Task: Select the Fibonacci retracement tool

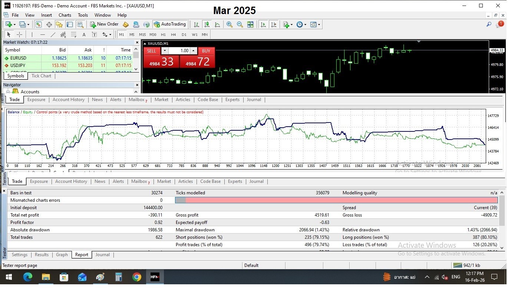Action: 73,34
